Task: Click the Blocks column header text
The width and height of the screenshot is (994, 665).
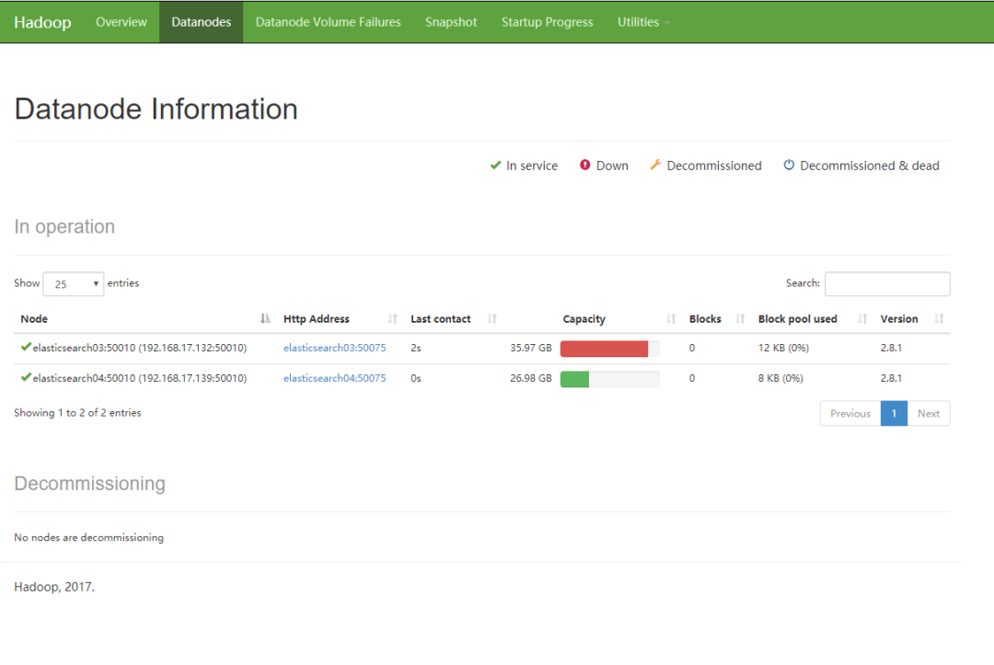Action: coord(705,318)
